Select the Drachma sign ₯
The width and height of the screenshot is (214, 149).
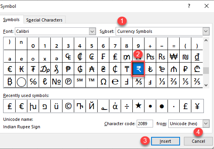pos(45,69)
